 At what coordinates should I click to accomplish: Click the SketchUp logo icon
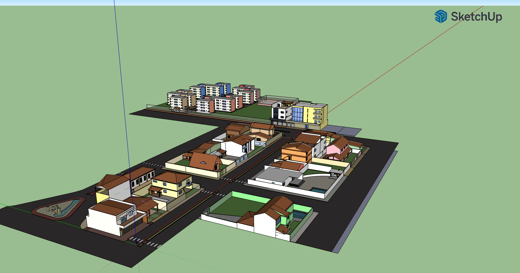(x=440, y=16)
